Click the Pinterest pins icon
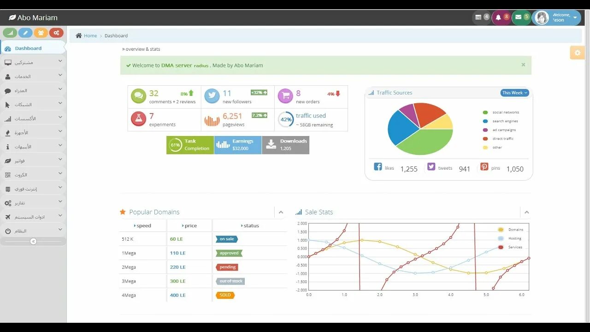Viewport: 590px width, 332px height. [x=484, y=167]
